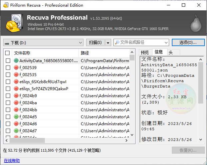Click path C:\ProgramData\Piriform in first row
Viewport: 207px width, 165px height.
point(105,60)
